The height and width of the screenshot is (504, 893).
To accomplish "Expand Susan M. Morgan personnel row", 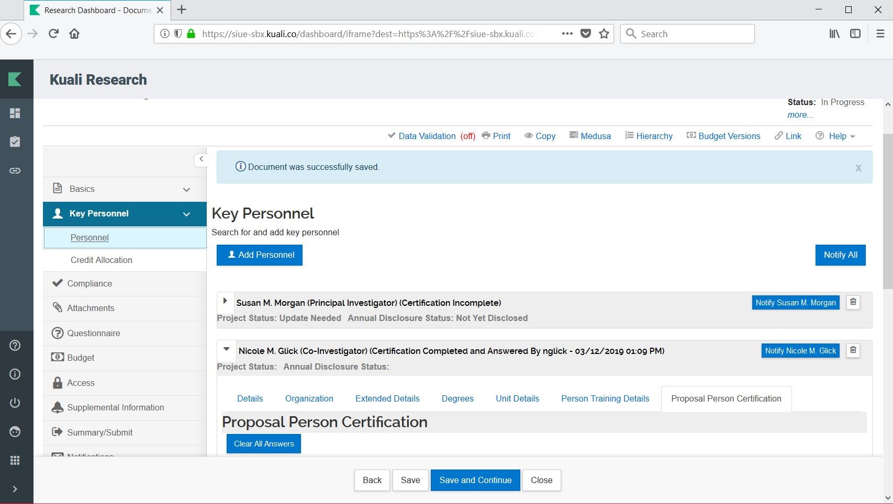I will pyautogui.click(x=225, y=301).
